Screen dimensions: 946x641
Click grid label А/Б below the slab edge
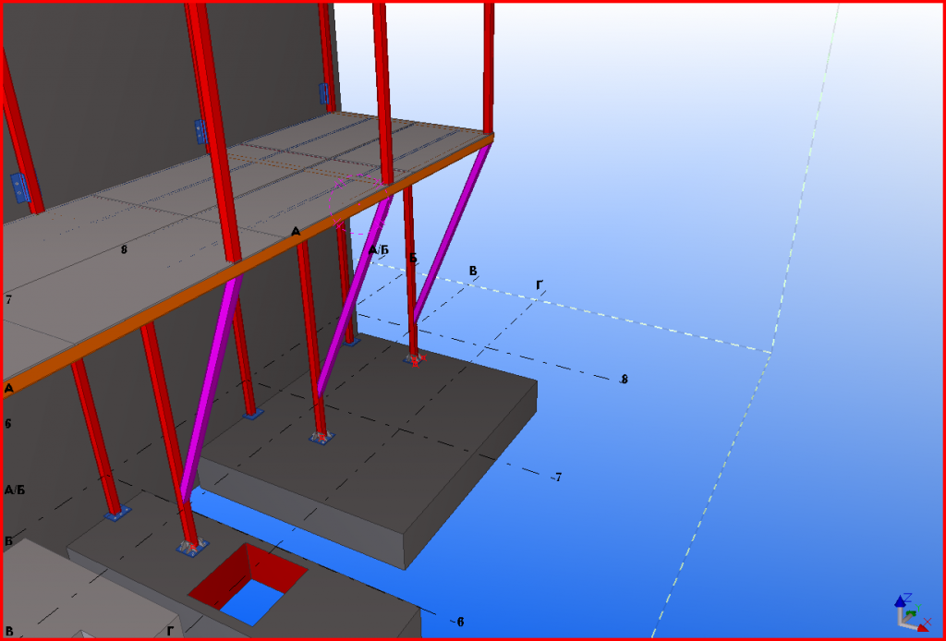(379, 249)
